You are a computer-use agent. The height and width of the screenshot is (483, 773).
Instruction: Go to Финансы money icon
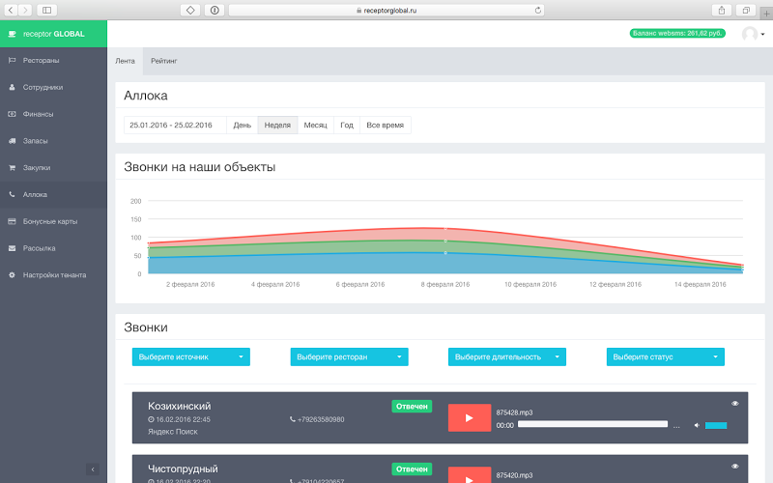pyautogui.click(x=12, y=114)
